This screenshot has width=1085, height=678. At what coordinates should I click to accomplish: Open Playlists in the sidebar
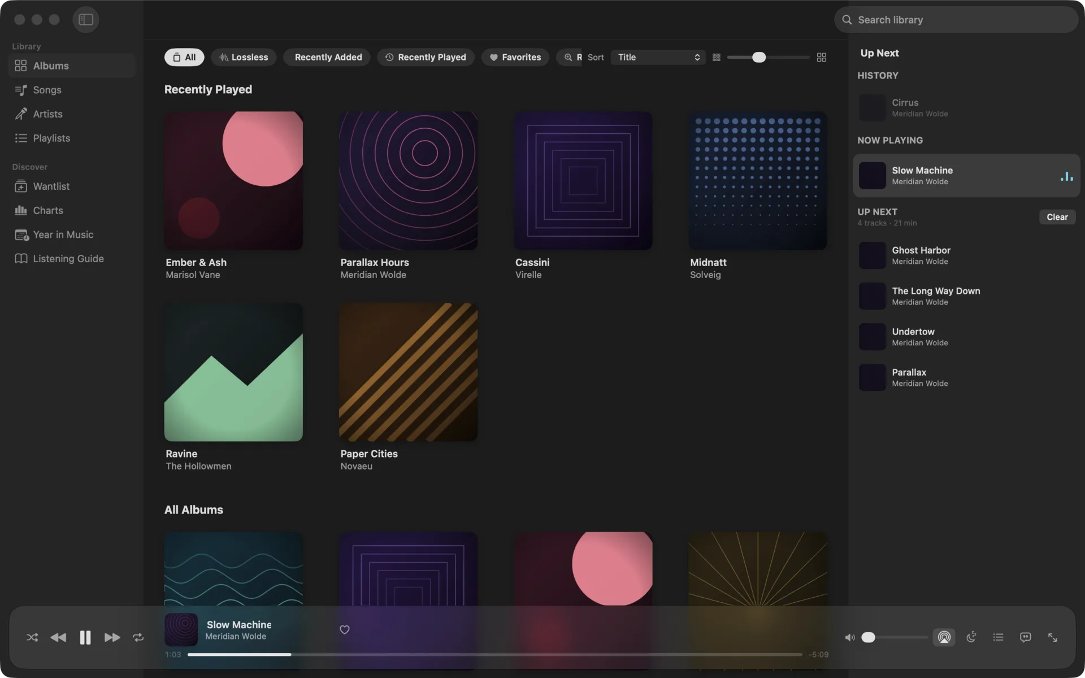pos(72,138)
